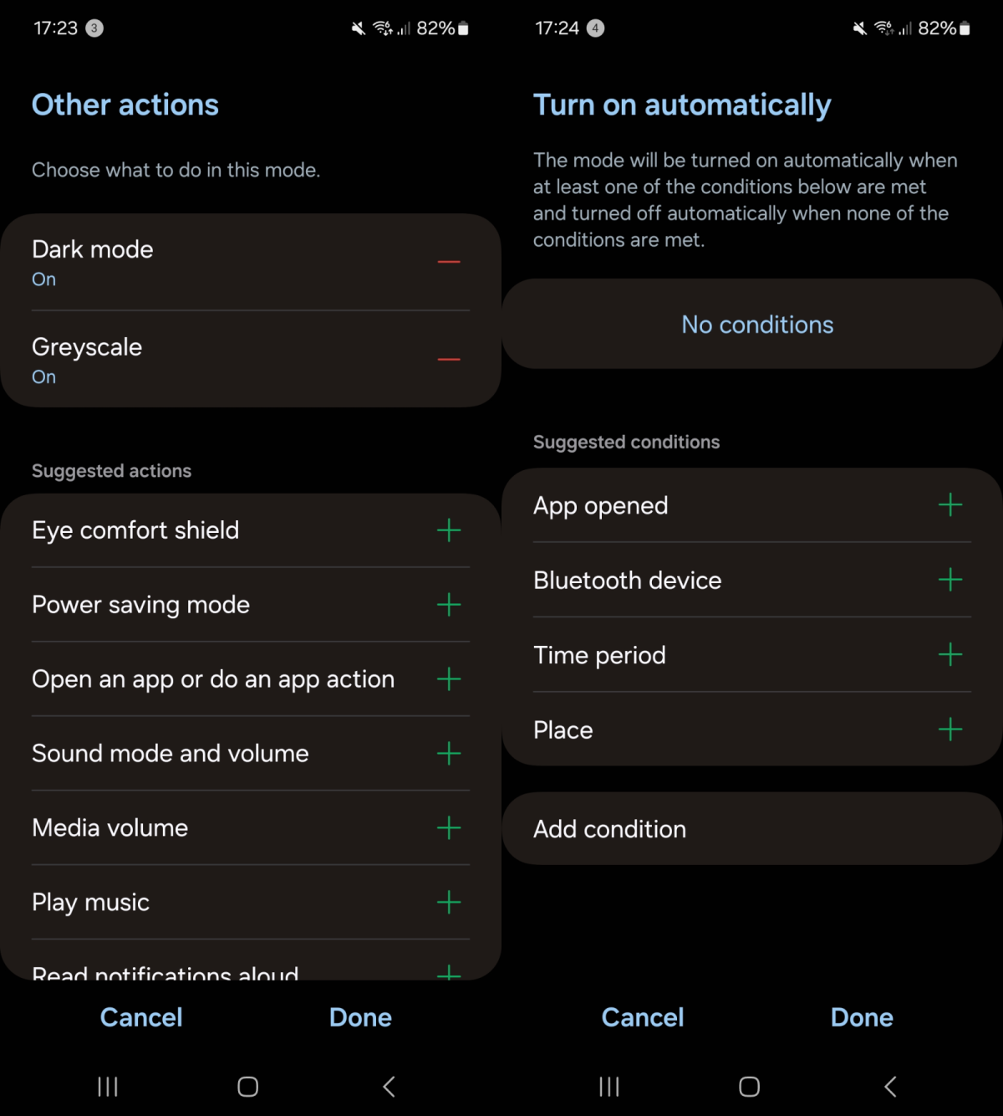Viewport: 1003px width, 1116px height.
Task: Add Bluetooth device condition
Action: (x=950, y=580)
